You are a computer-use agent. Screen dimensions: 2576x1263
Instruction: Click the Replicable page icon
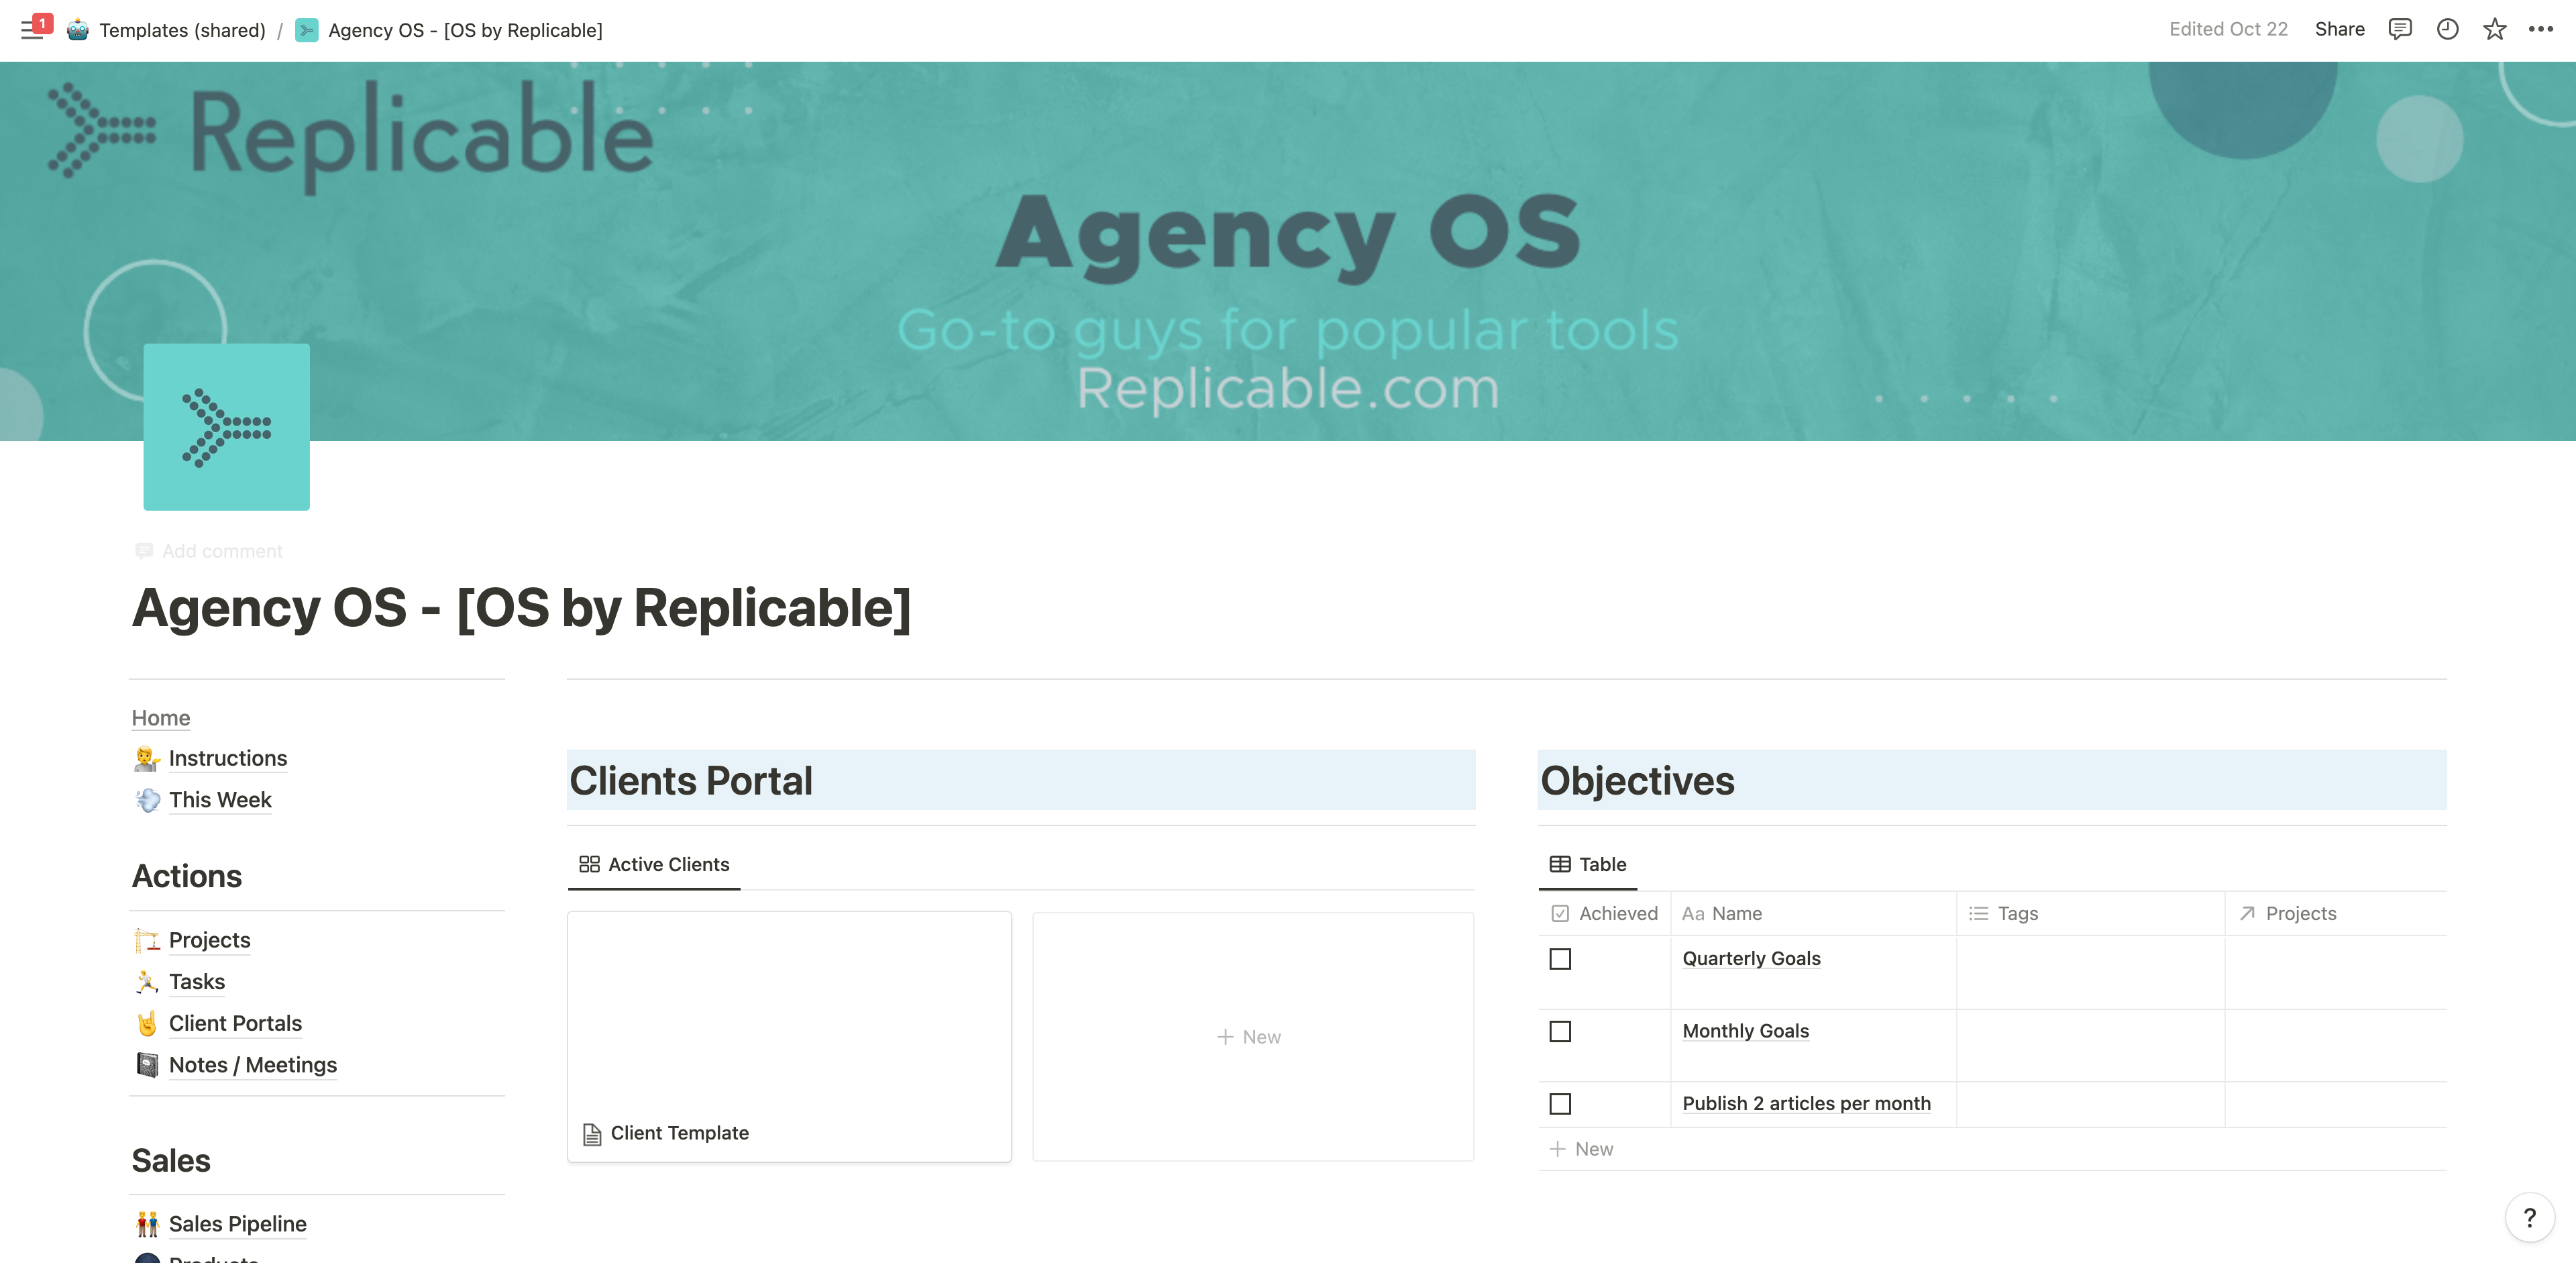point(226,427)
